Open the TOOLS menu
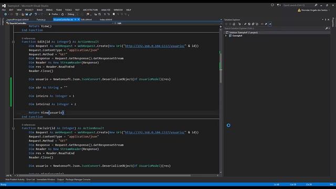 [68, 10]
